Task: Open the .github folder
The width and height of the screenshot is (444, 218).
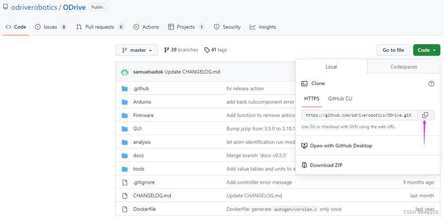Action: pos(141,89)
